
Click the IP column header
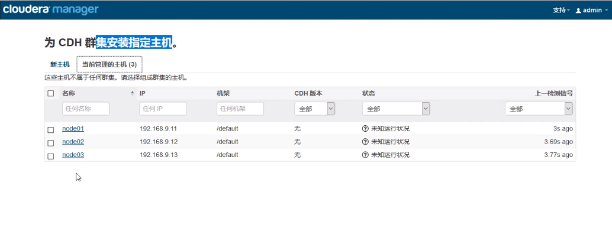pos(143,93)
